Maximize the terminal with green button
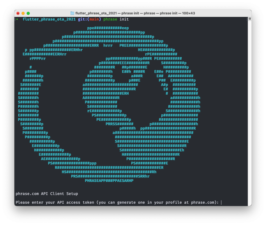The height and width of the screenshot is (225, 266). click(x=28, y=13)
